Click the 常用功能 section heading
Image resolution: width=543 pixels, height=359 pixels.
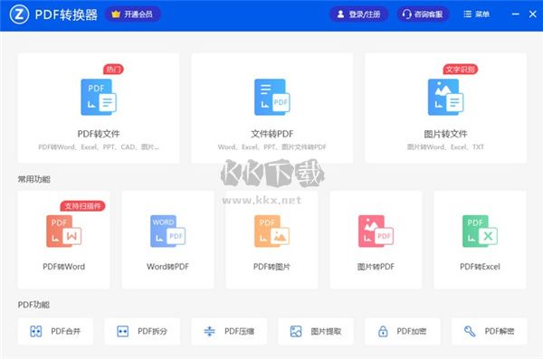click(34, 179)
